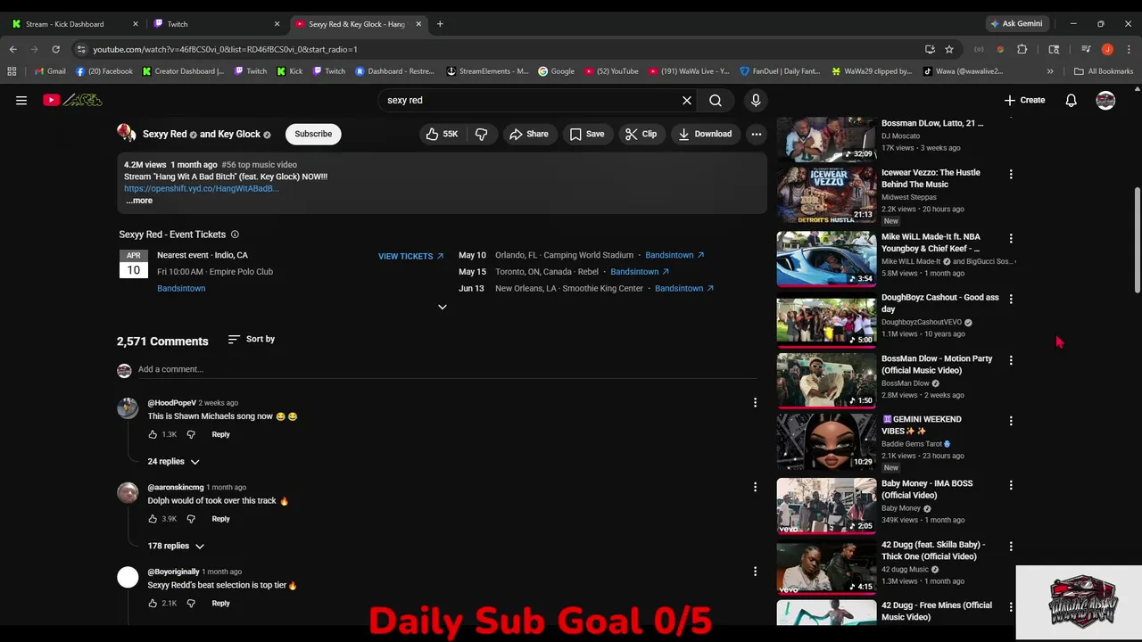
Task: Open the openshift.vyd.co description link
Action: [x=202, y=189]
